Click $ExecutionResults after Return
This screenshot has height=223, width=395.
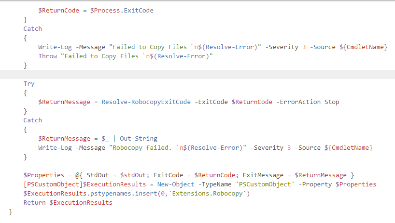(x=81, y=203)
